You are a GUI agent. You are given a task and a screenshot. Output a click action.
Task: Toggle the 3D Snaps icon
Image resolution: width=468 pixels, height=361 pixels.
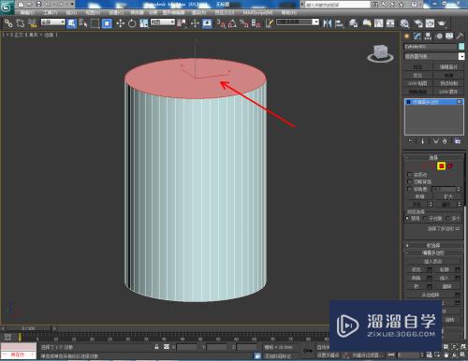tap(221, 23)
